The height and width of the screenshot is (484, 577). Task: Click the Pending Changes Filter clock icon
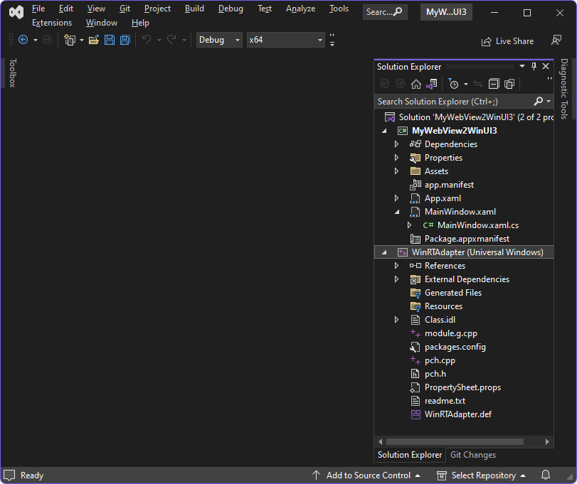455,83
